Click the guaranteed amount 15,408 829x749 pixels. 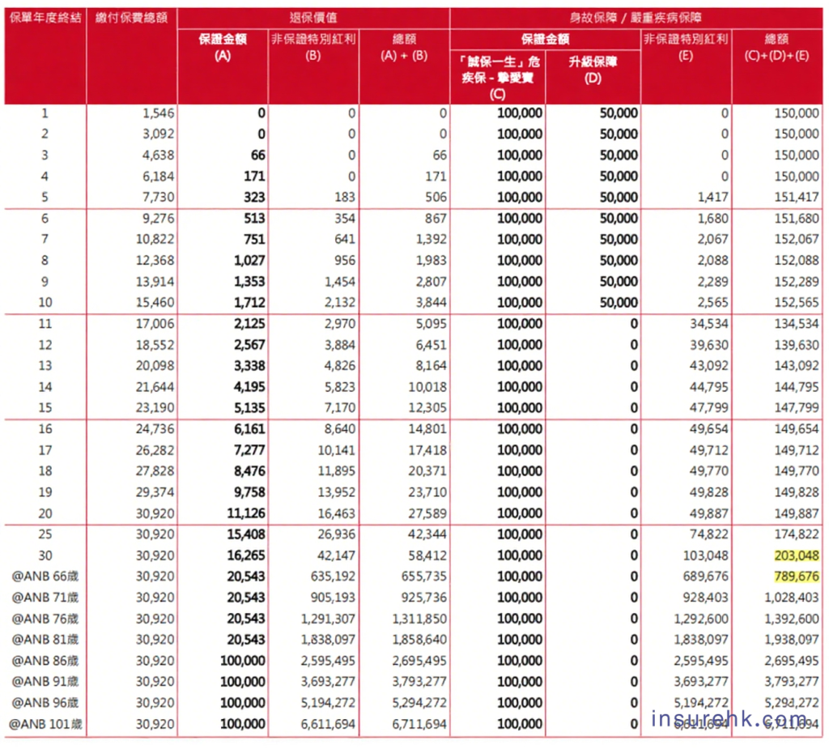[x=246, y=534]
